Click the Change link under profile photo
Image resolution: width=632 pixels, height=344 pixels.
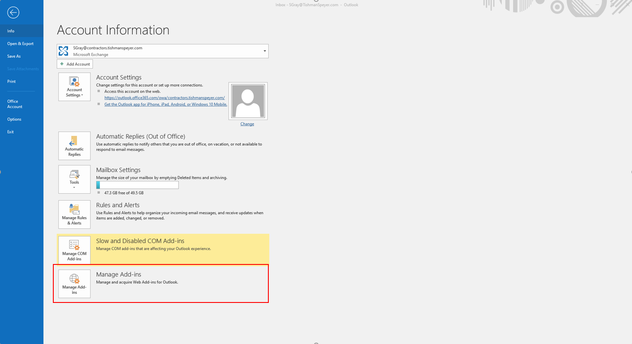(247, 124)
